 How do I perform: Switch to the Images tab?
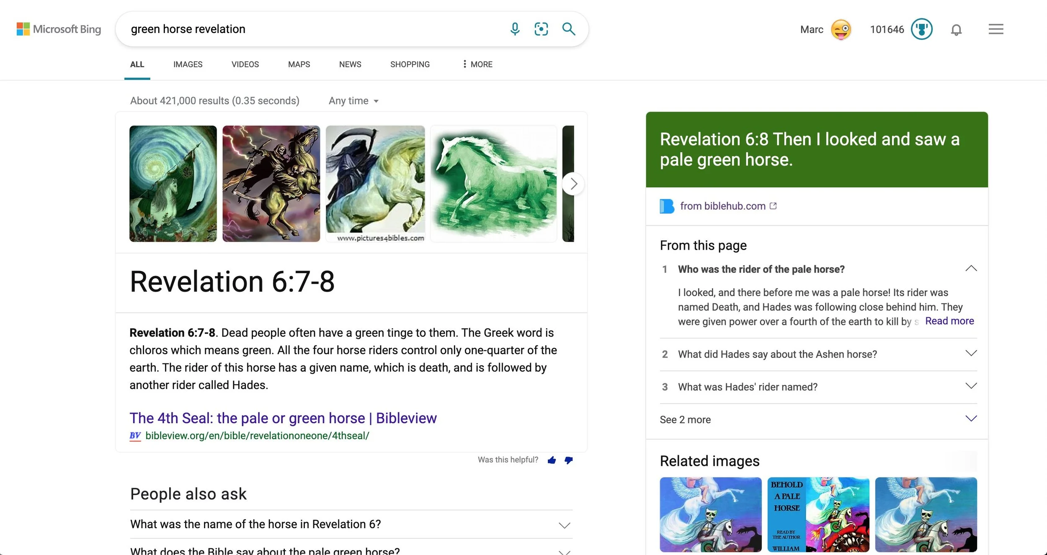point(188,64)
